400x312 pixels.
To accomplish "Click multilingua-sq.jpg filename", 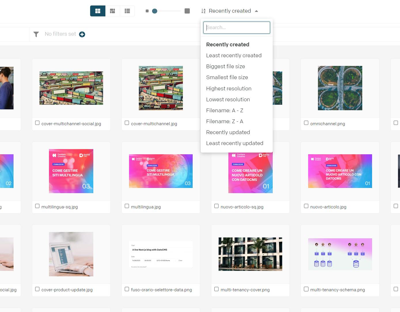I will (60, 207).
